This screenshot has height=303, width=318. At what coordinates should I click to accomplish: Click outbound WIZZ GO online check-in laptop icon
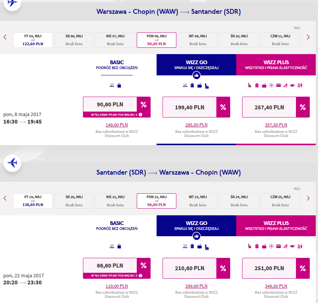pos(185,85)
